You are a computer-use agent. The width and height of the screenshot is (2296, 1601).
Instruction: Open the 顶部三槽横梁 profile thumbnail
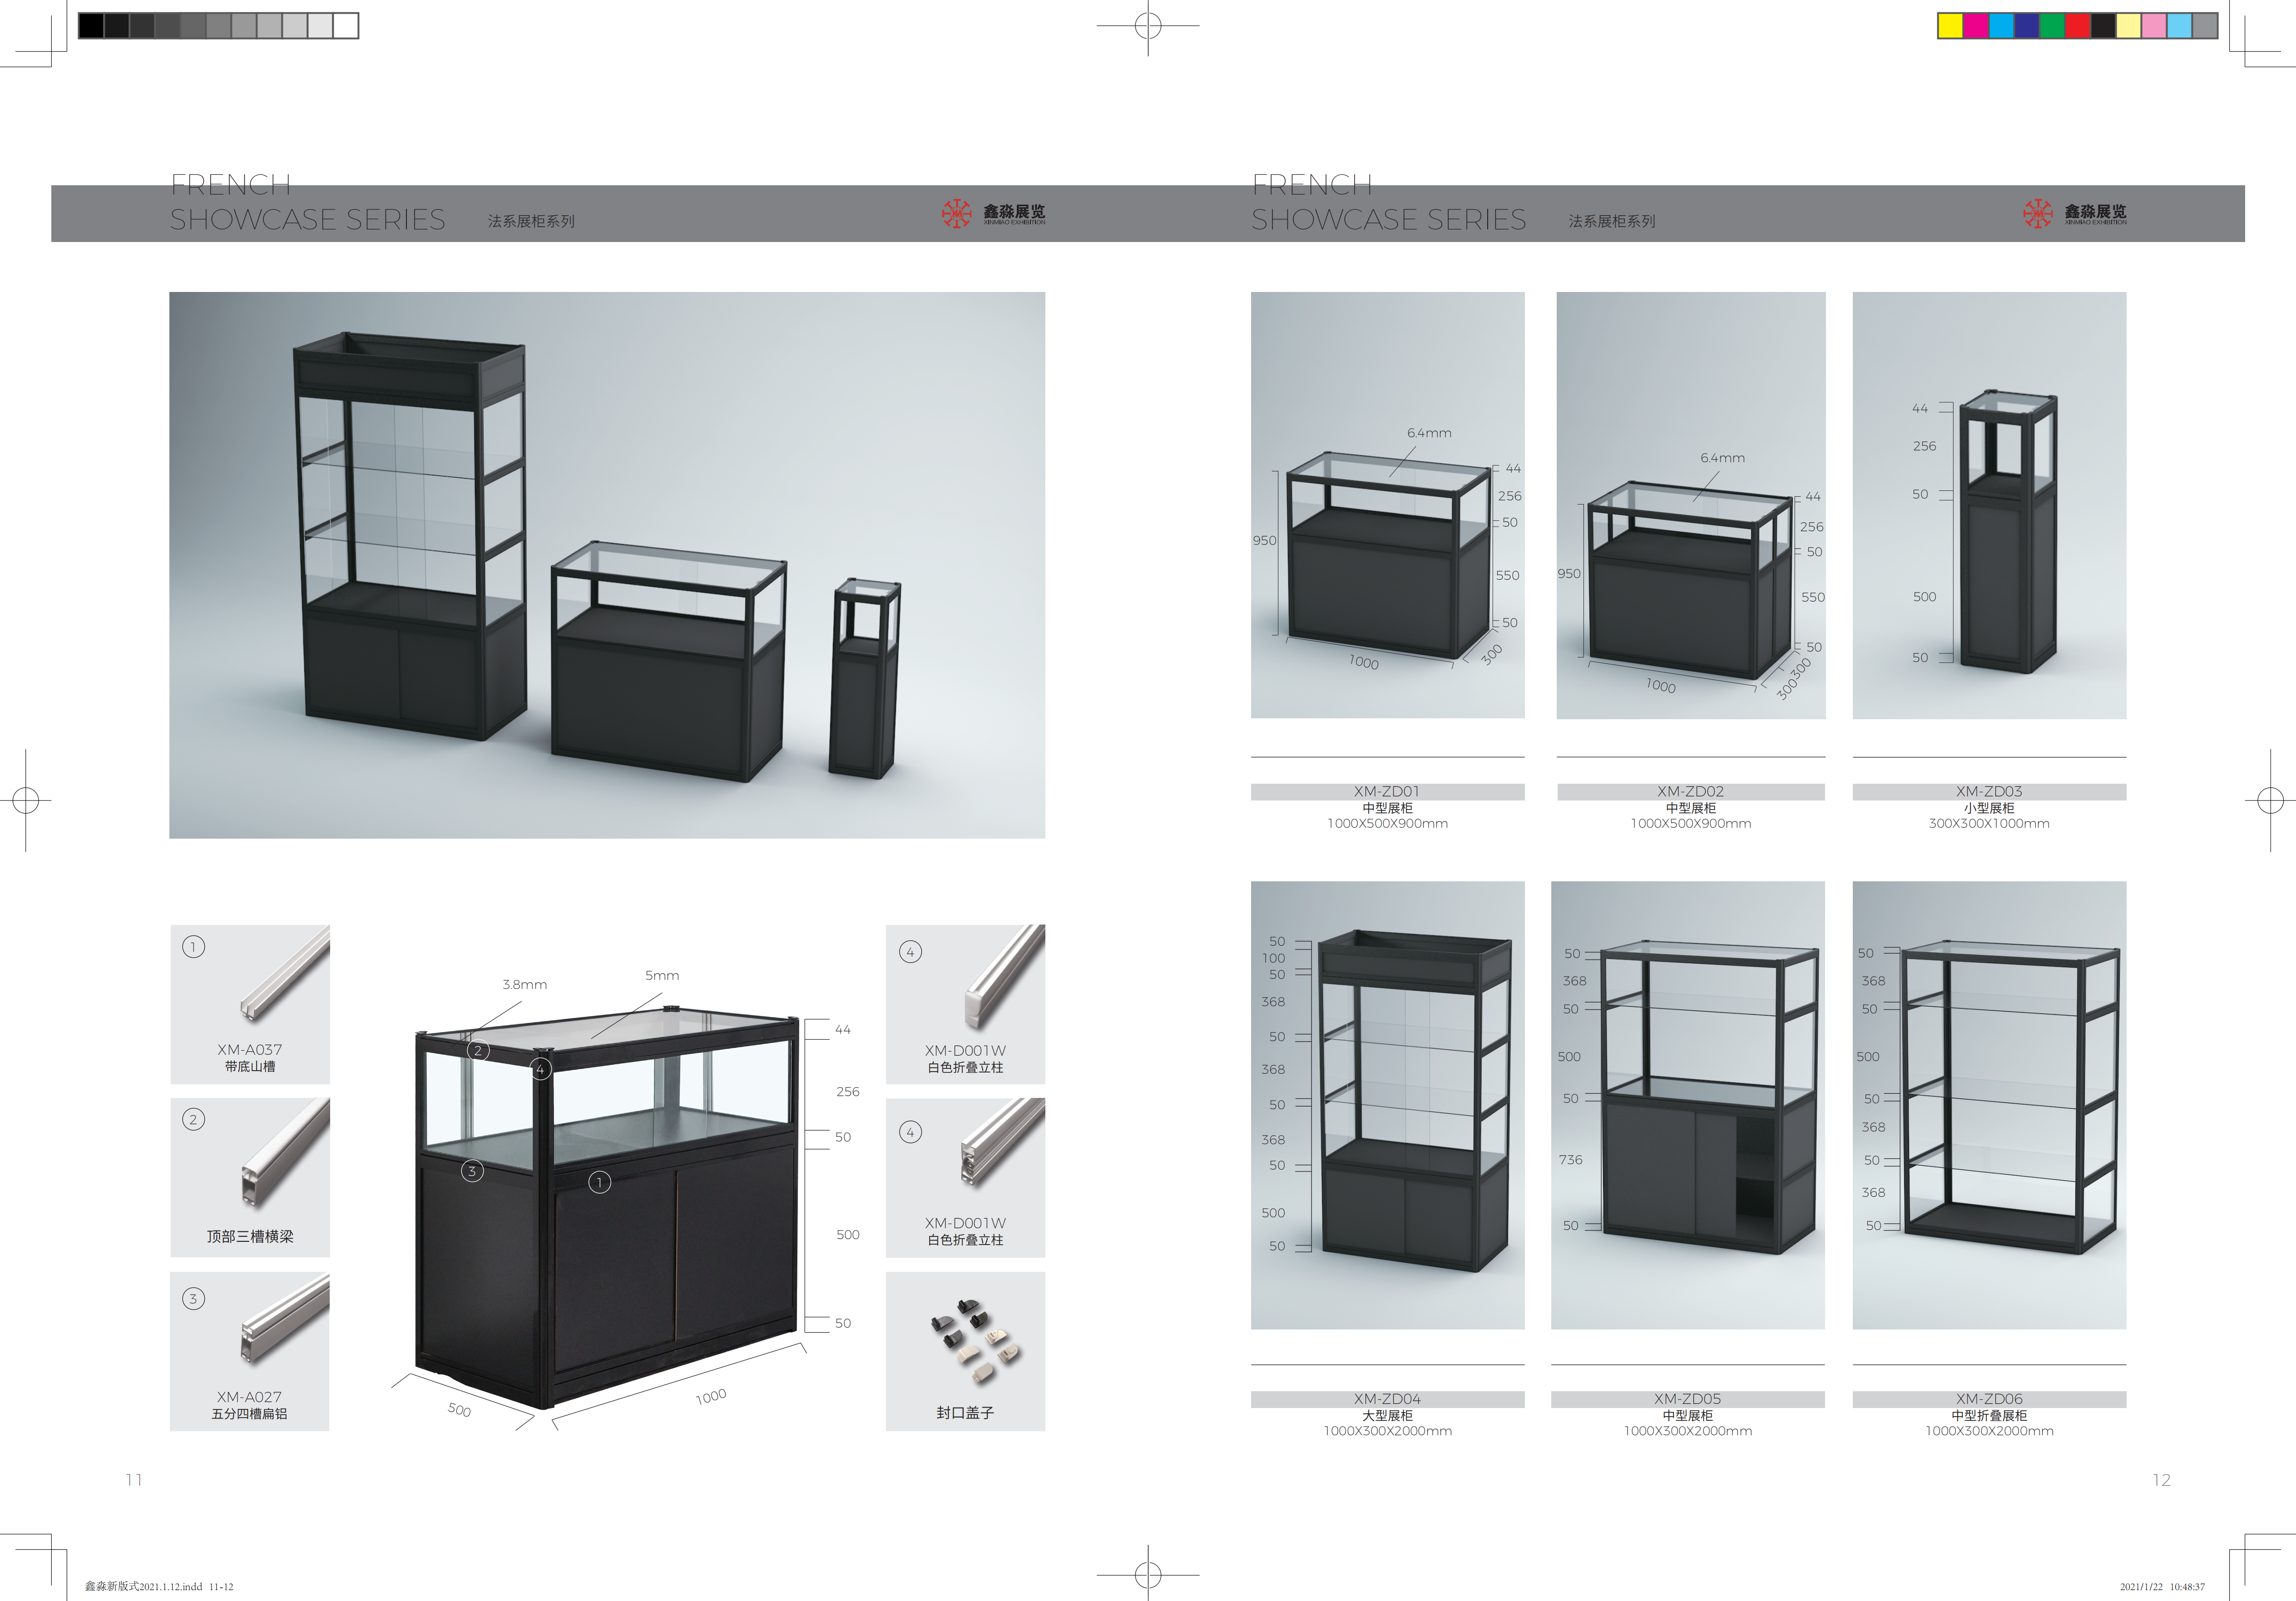click(x=250, y=1177)
